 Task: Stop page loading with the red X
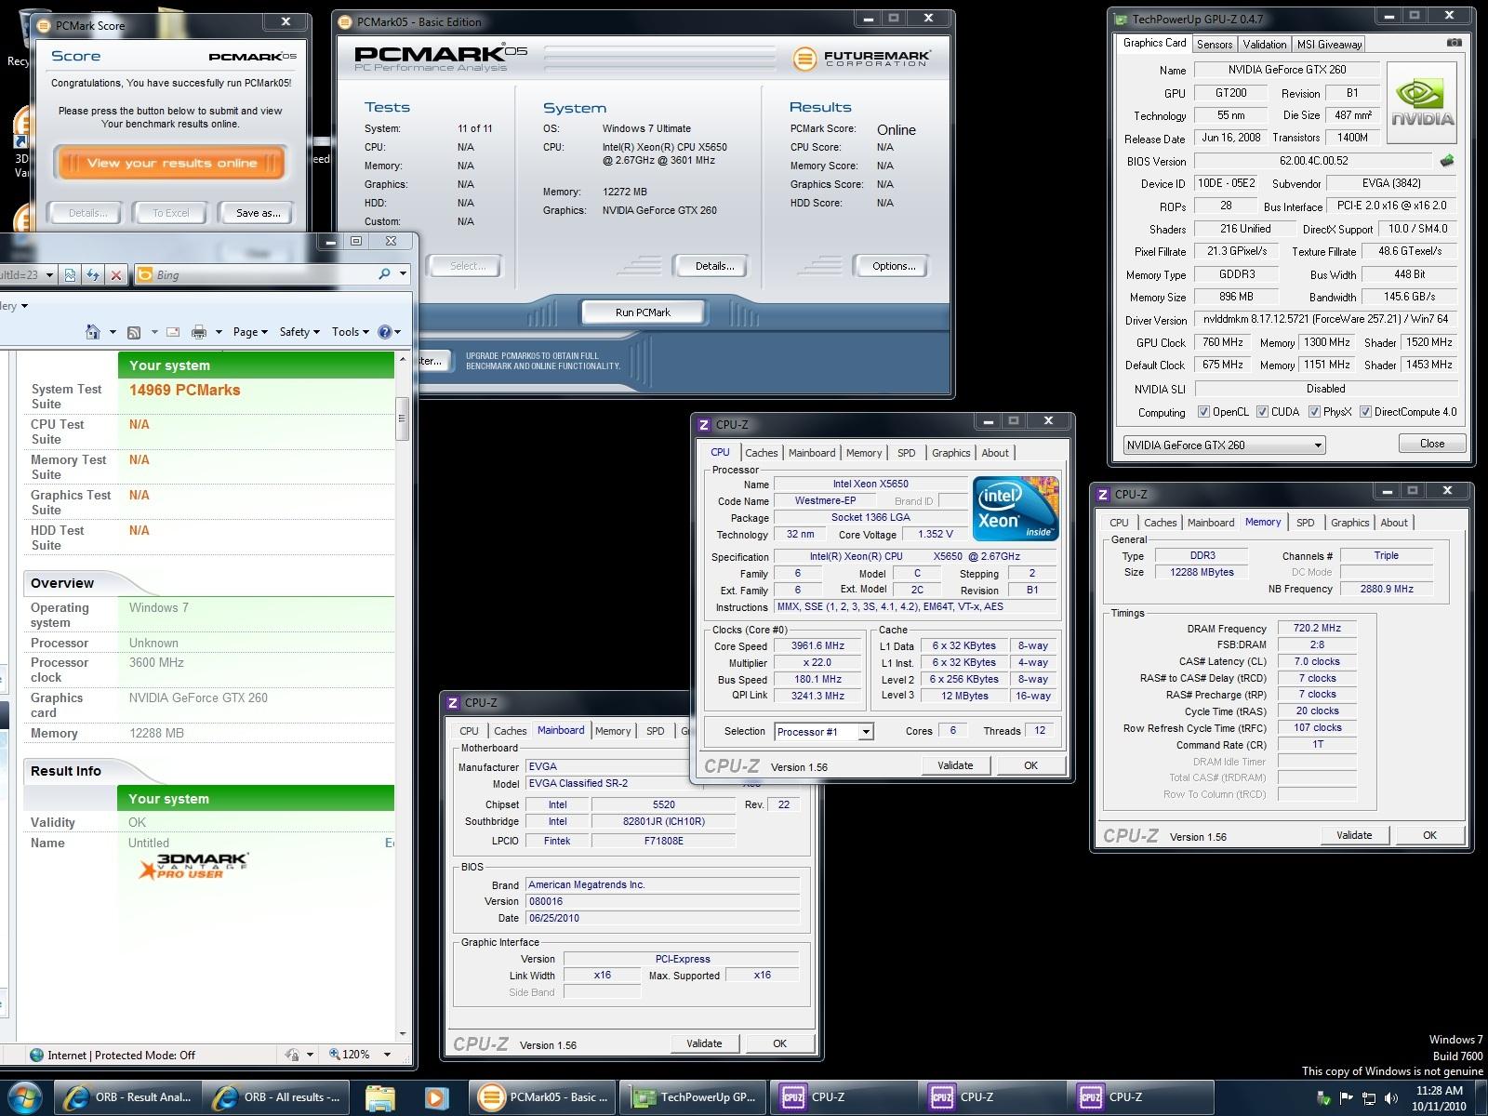click(x=115, y=274)
